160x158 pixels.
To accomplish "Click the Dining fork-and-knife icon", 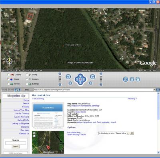I will coord(30,75).
